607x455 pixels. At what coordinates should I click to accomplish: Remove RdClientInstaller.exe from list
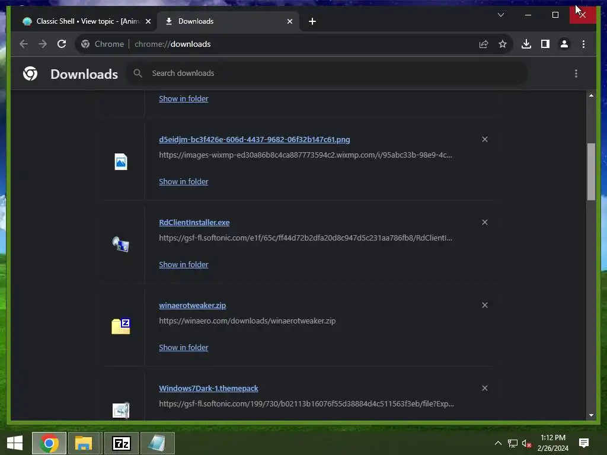pos(485,222)
